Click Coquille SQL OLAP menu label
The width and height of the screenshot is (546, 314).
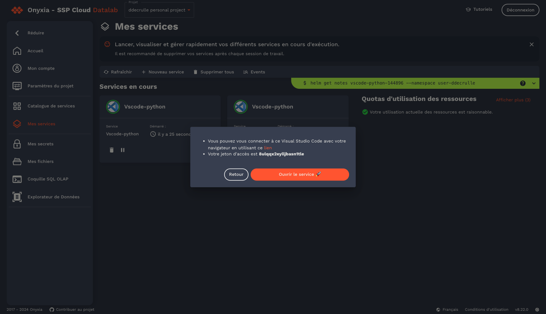click(x=48, y=179)
